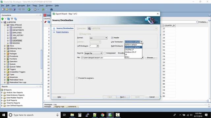Click the refresh icon beside the pin icon
Viewport: 211px width, 118px height.
[x=49, y=22]
